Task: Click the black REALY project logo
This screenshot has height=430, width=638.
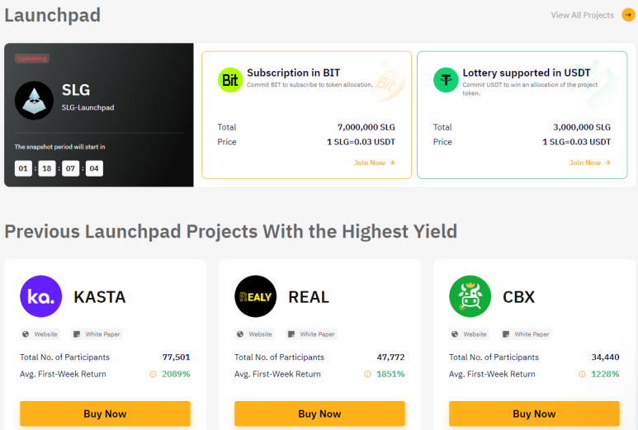Action: coord(256,296)
